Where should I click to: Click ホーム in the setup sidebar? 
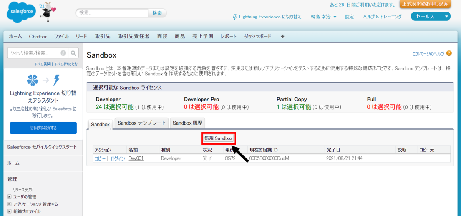tap(12, 163)
